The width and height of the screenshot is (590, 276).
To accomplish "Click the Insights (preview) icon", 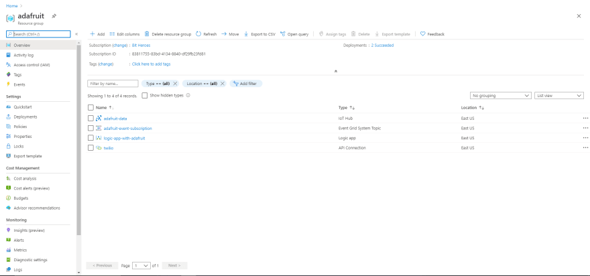I will [8, 230].
